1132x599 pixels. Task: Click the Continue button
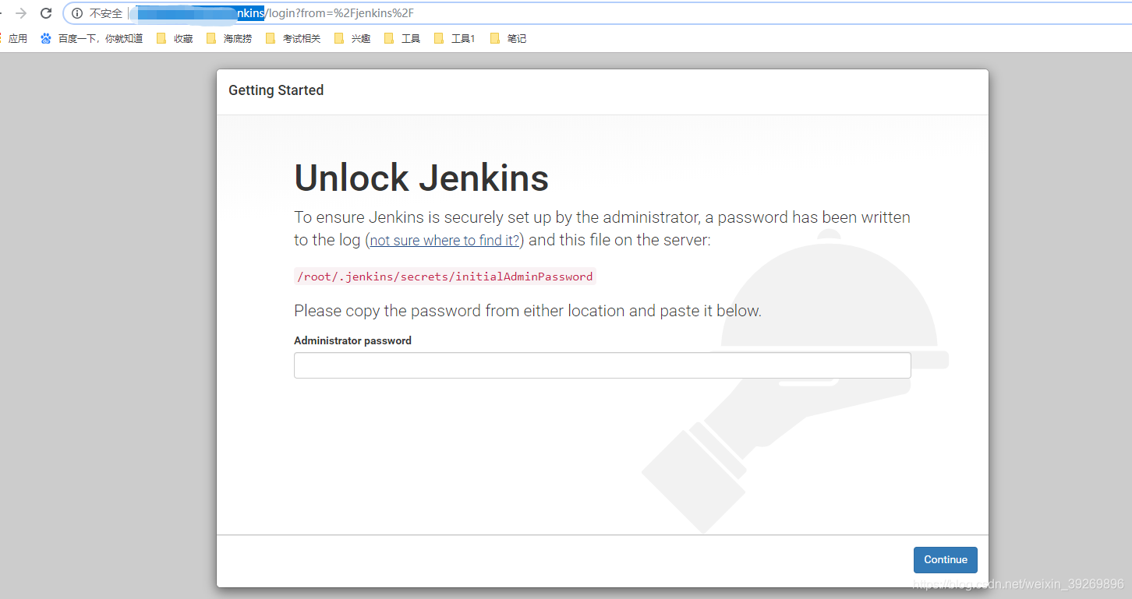click(945, 560)
